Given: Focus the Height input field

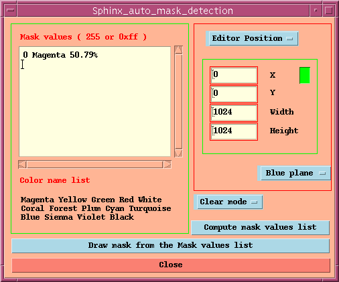Looking at the screenshot, I should tap(234, 131).
